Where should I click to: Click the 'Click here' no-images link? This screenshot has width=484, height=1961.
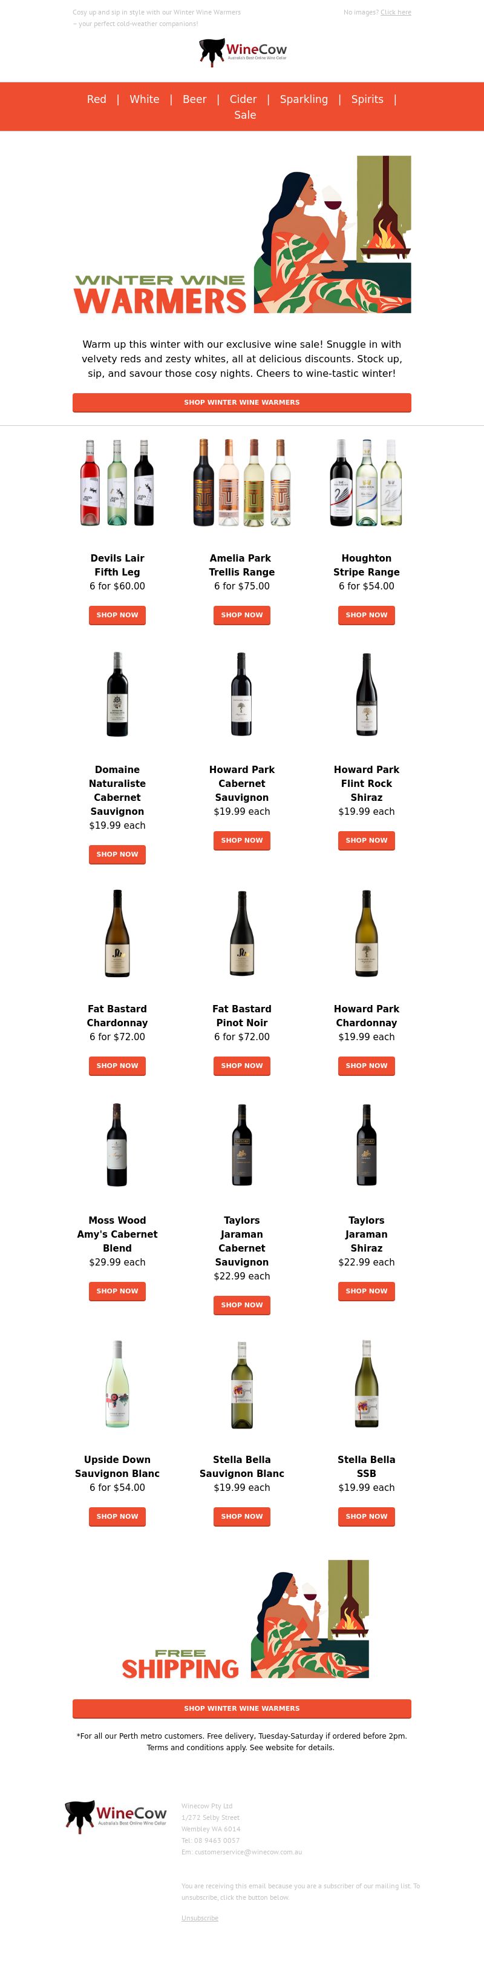tap(395, 12)
